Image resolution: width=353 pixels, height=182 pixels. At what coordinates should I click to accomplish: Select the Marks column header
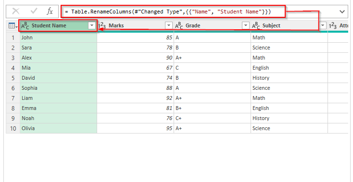[x=135, y=26]
